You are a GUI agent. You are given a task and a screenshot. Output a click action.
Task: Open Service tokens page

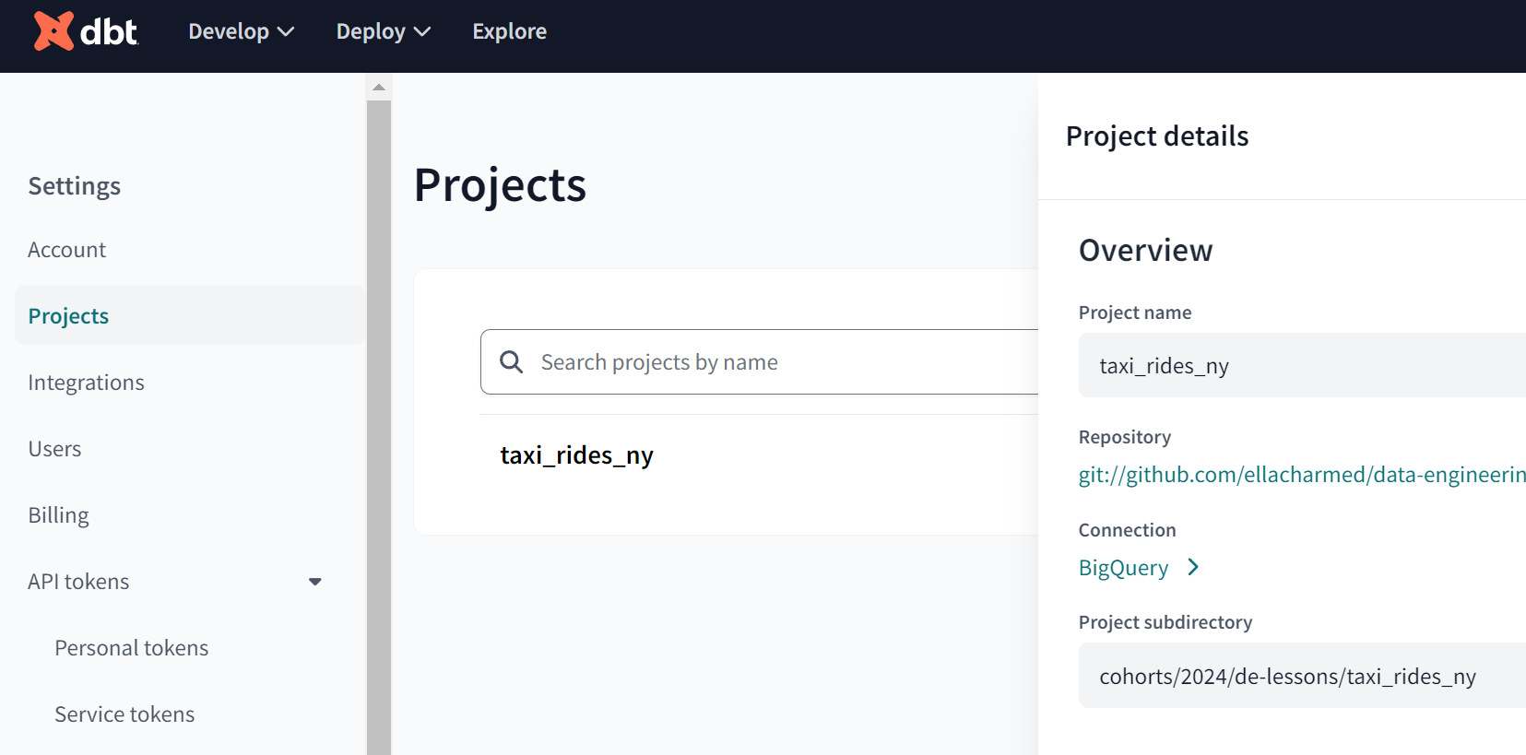click(124, 714)
